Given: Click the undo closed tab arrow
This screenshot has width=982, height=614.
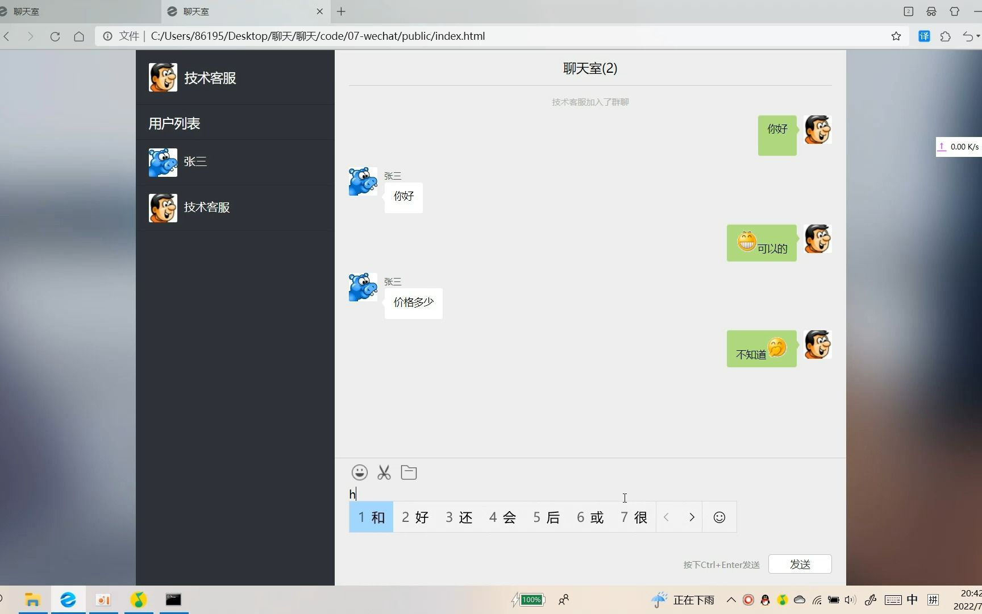Looking at the screenshot, I should [968, 36].
